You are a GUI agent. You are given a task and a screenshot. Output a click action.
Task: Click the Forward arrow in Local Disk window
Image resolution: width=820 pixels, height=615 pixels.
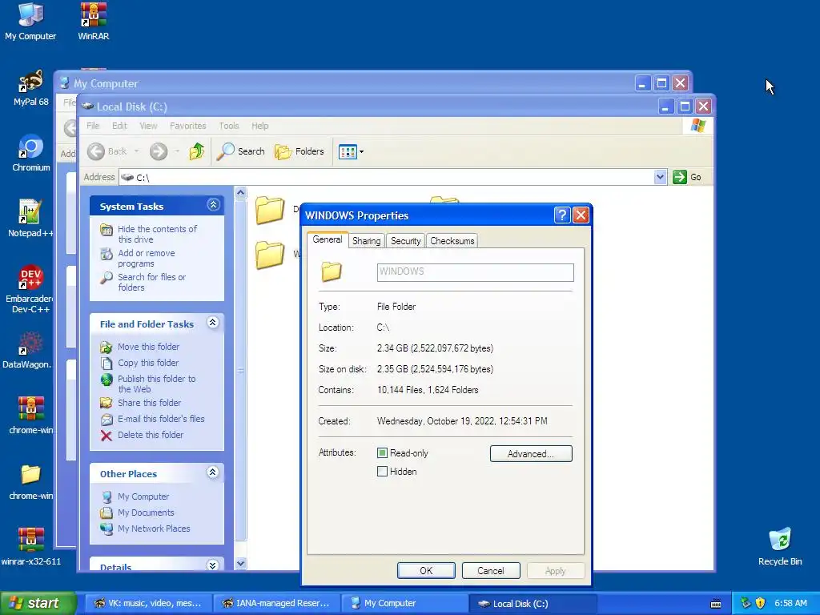point(159,151)
